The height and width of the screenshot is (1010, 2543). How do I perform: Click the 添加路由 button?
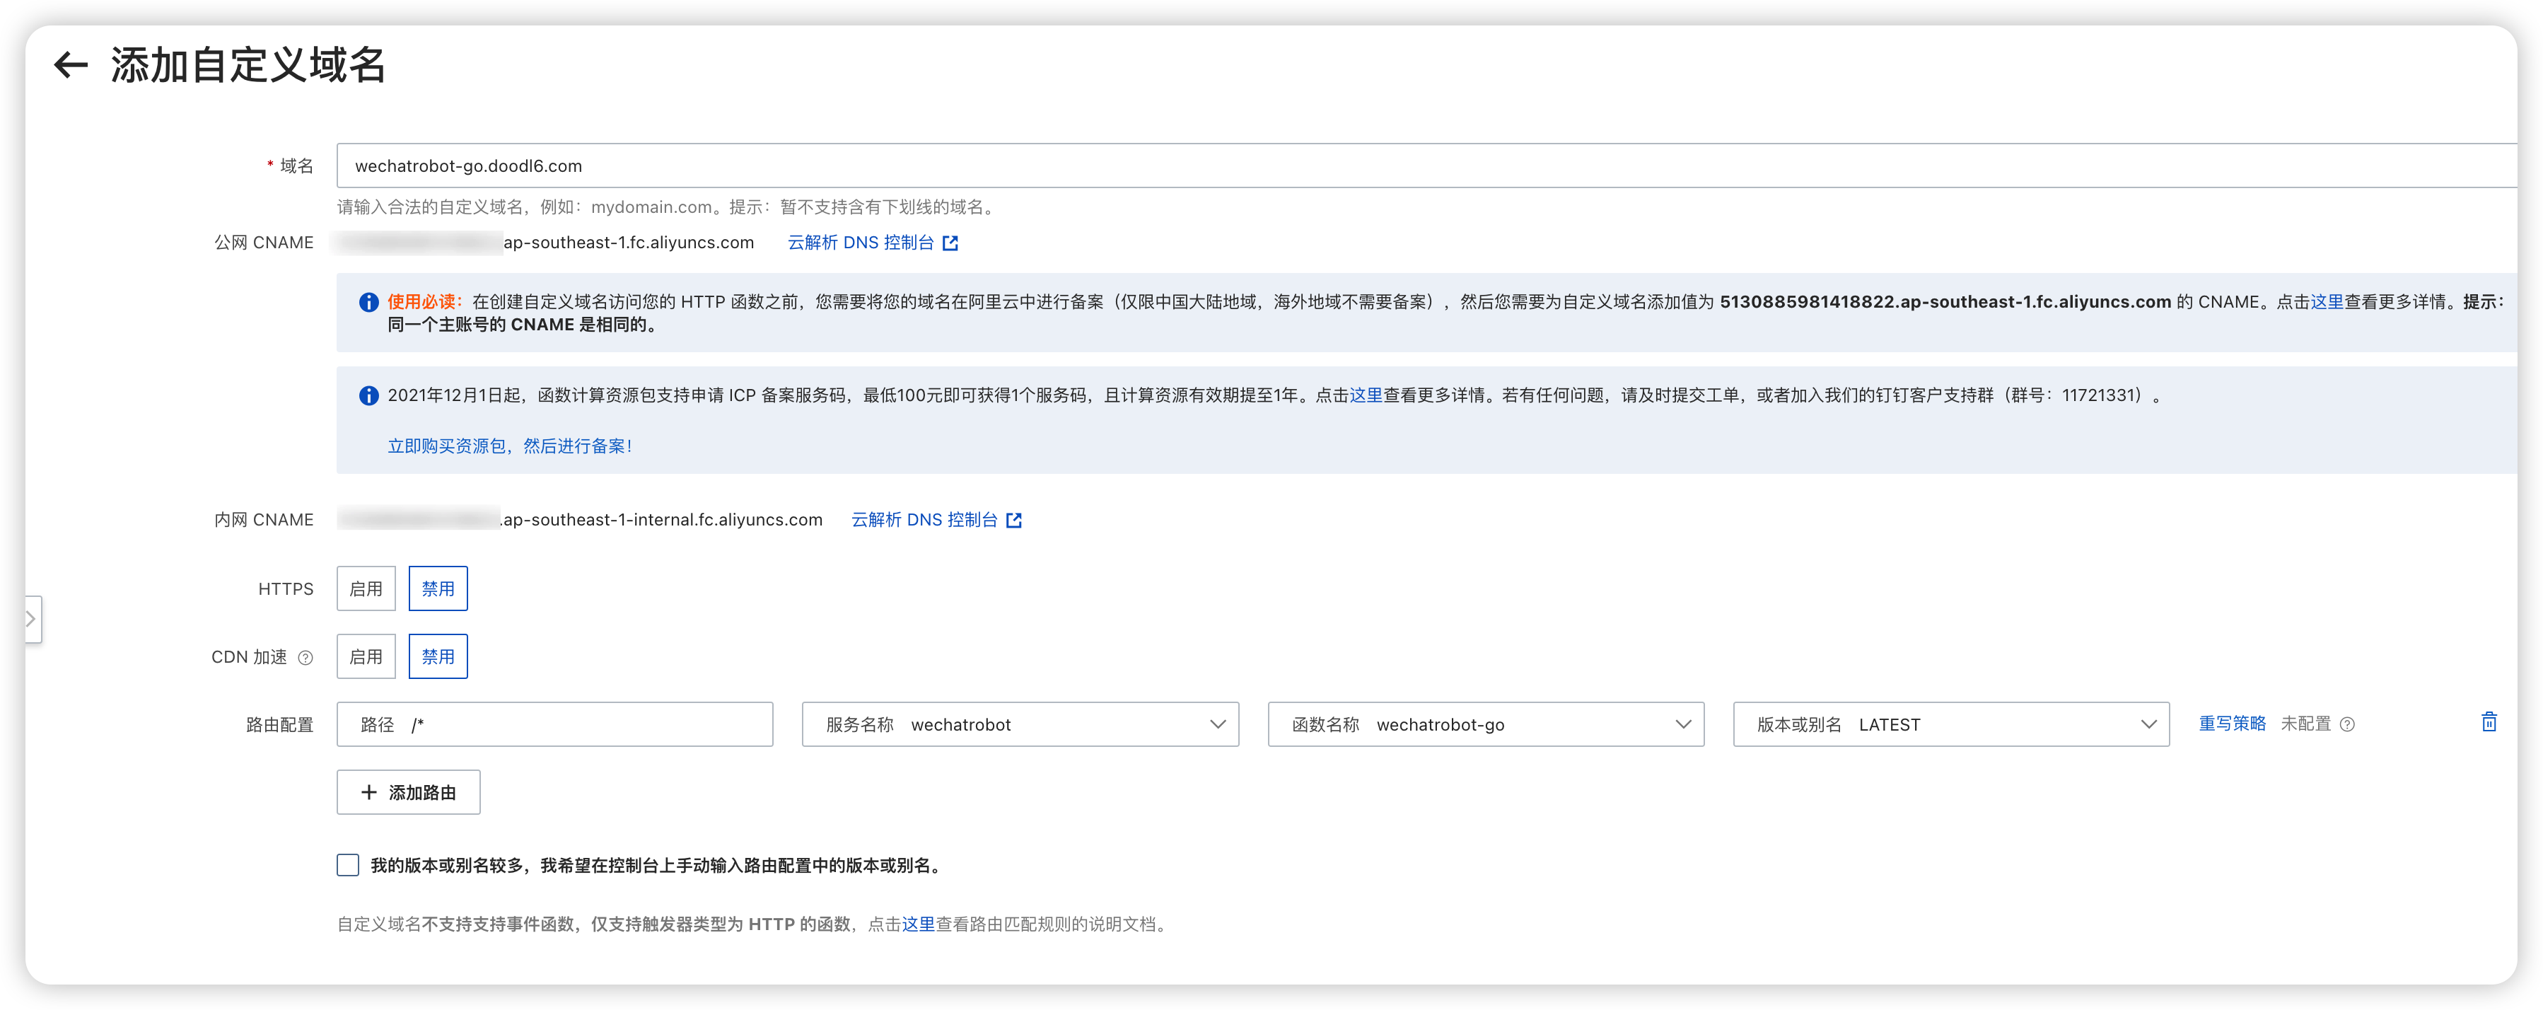pos(408,792)
